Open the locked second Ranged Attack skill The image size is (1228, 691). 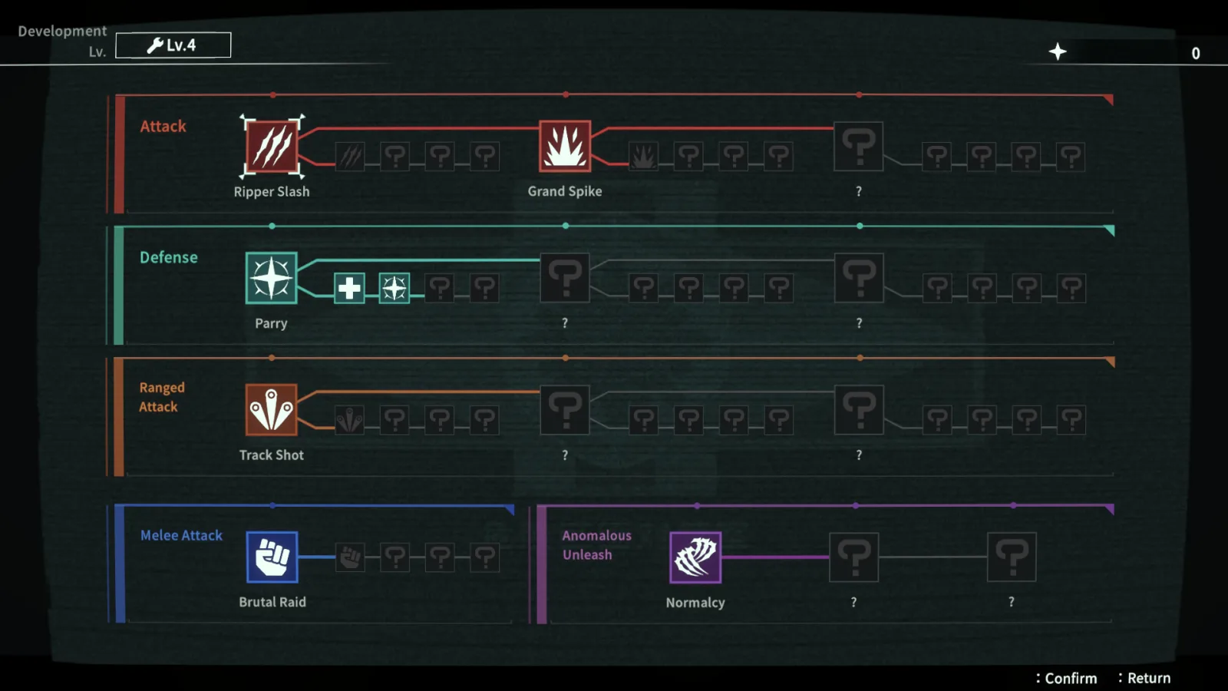pos(565,410)
